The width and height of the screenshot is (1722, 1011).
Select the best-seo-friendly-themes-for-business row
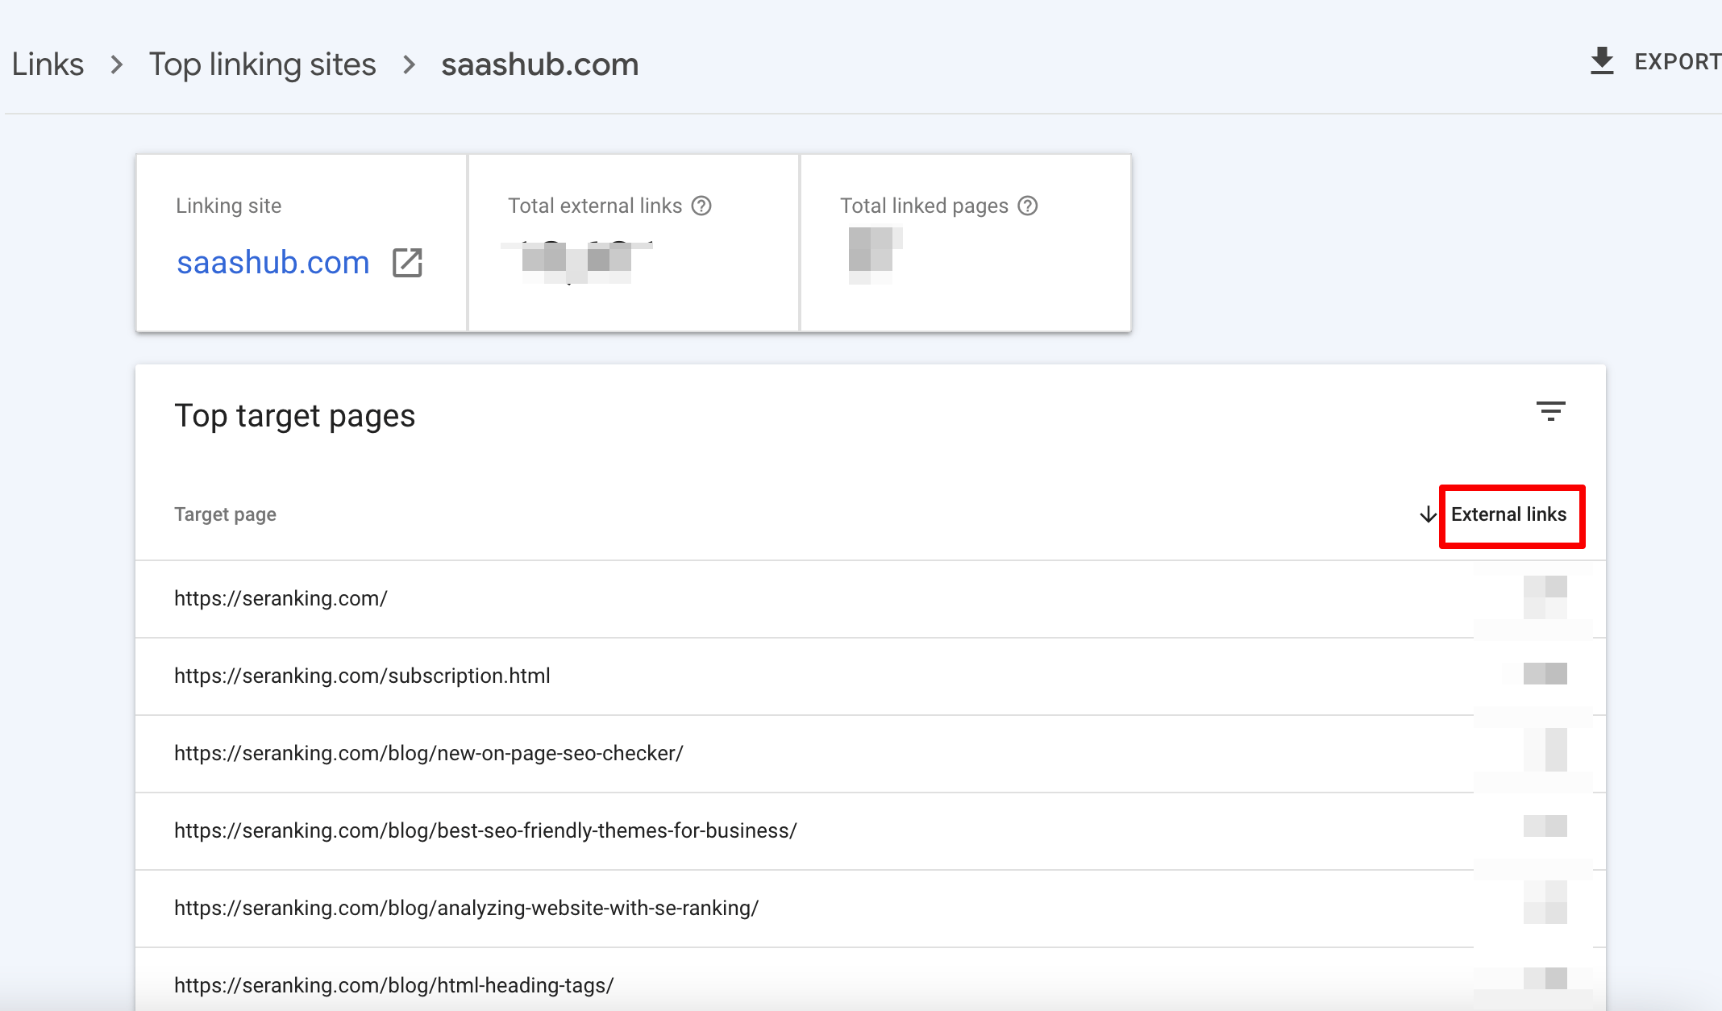(x=870, y=830)
